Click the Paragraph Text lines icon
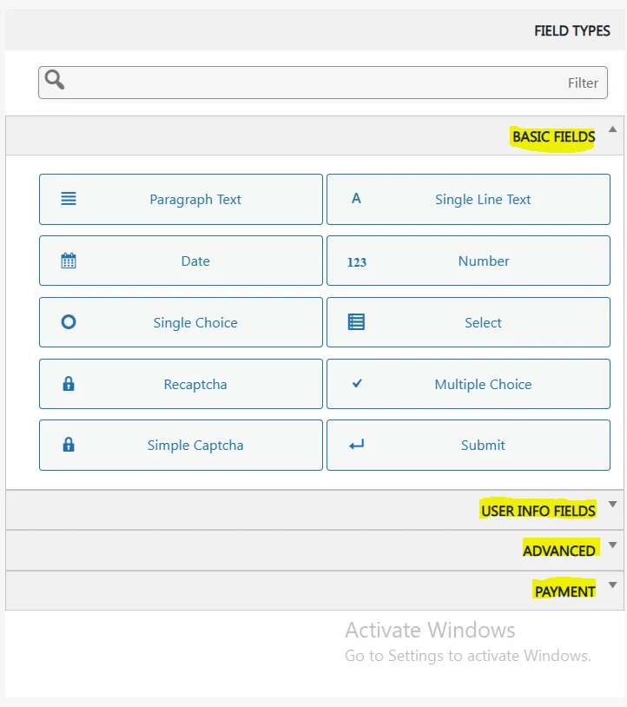The width and height of the screenshot is (627, 707). click(69, 199)
